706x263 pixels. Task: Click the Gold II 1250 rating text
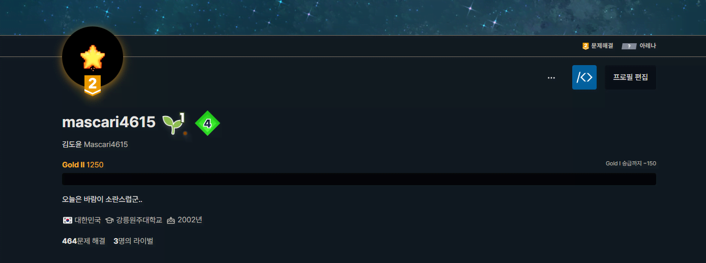coord(83,165)
